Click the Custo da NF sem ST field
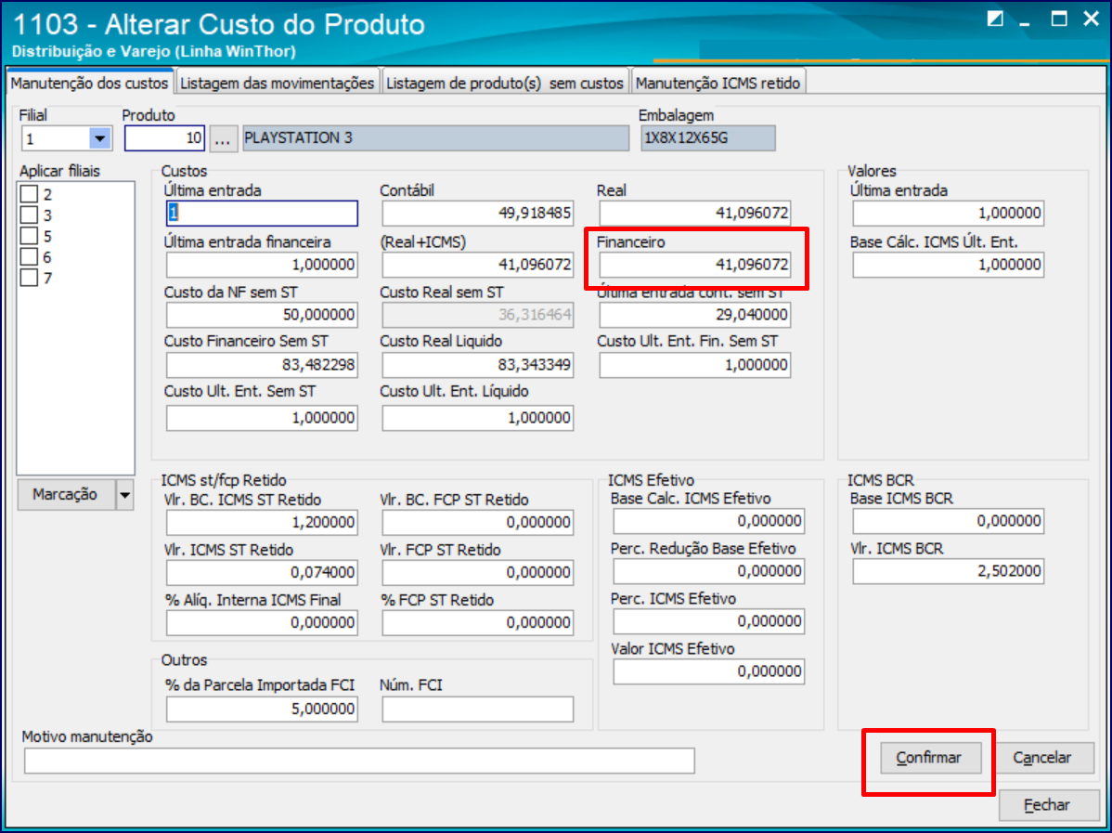 pyautogui.click(x=262, y=315)
